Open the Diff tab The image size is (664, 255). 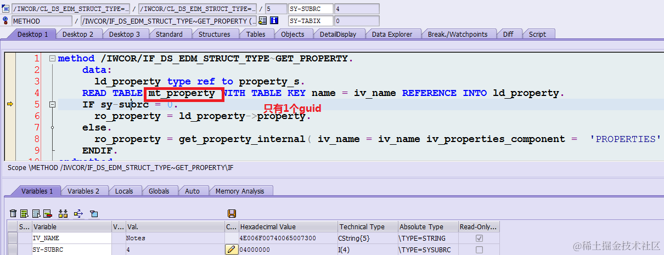click(508, 34)
